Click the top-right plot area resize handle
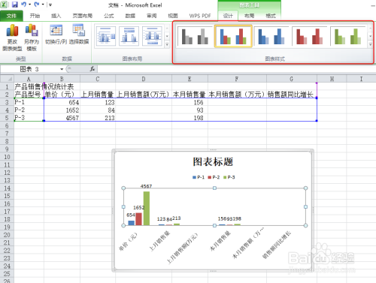Image resolution: width=376 pixels, height=283 pixels. (305, 188)
